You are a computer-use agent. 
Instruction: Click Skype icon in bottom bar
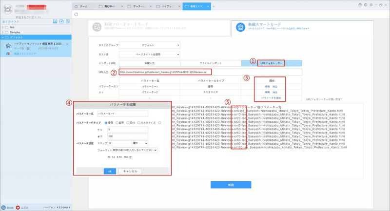coord(3,208)
